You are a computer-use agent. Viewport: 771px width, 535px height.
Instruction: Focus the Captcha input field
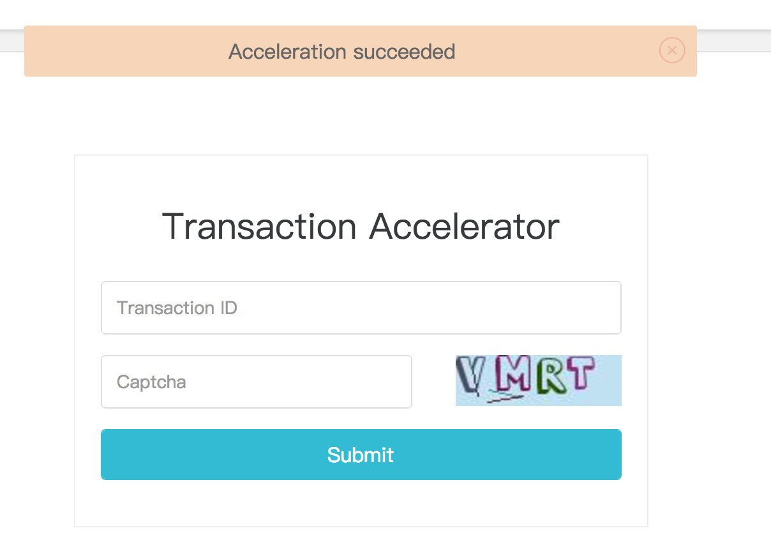pos(256,382)
